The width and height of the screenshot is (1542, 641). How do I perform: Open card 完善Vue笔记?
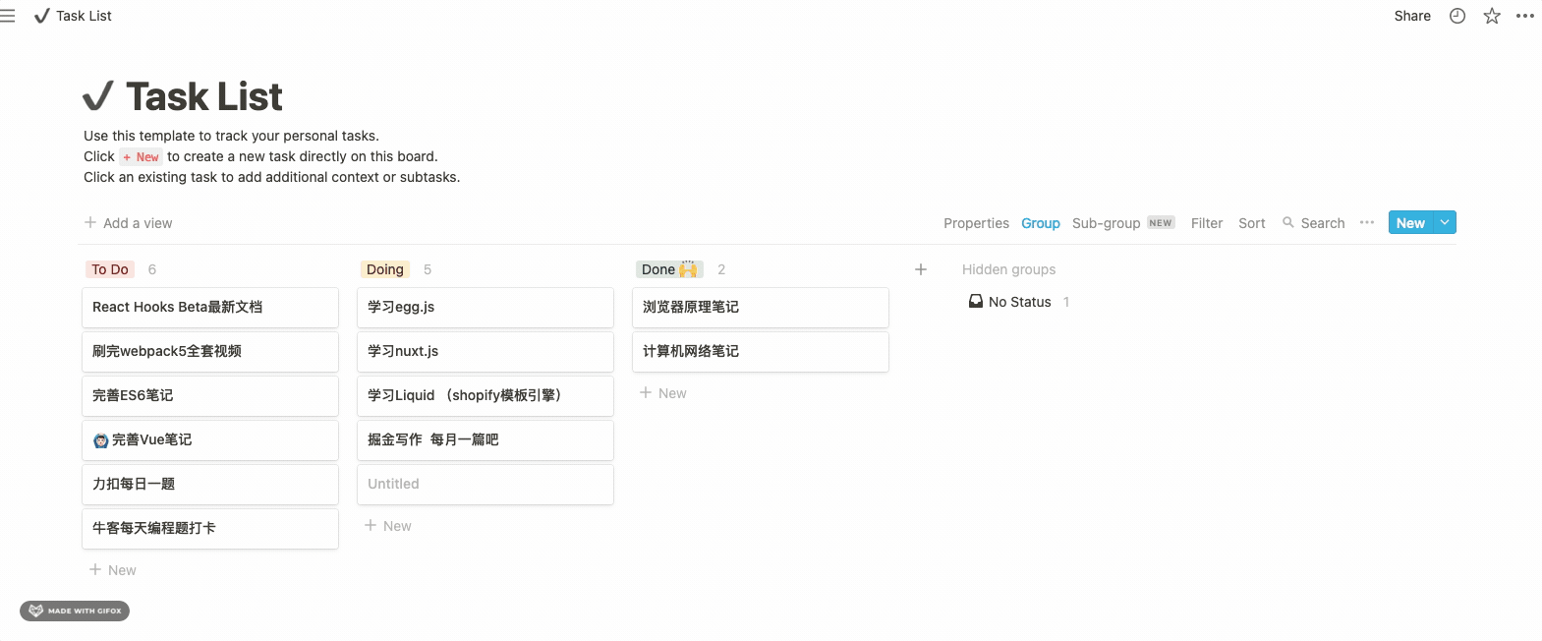(x=210, y=440)
